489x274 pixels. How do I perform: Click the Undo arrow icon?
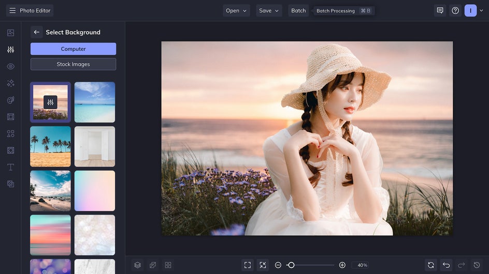point(446,265)
